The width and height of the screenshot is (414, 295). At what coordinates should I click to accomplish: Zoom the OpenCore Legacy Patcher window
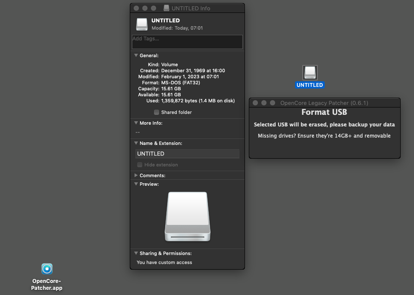(273, 103)
